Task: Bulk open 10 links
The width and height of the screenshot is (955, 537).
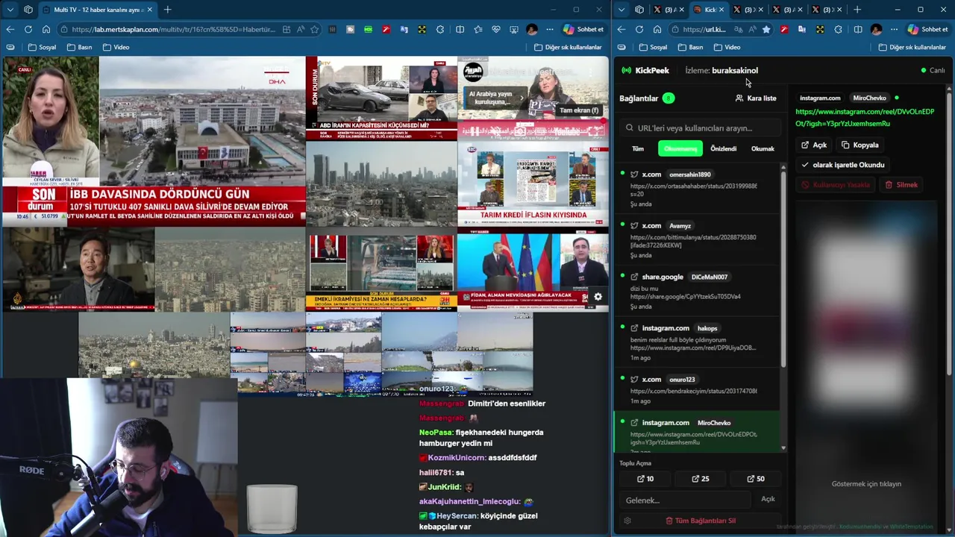Action: (645, 479)
